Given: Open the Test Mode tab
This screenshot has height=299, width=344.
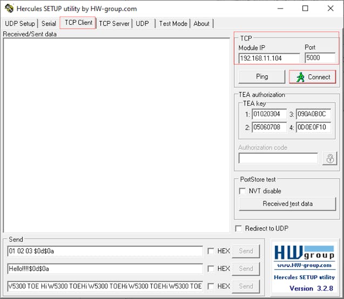Looking at the screenshot, I should [173, 23].
